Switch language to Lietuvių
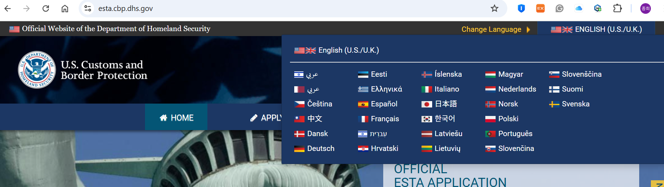Screen dimensions: 664x187 point(441,148)
